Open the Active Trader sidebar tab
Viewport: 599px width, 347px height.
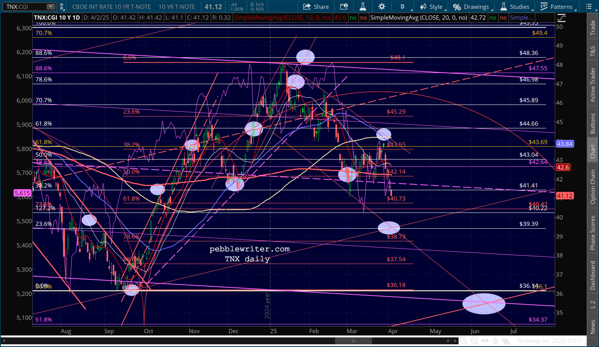[593, 85]
